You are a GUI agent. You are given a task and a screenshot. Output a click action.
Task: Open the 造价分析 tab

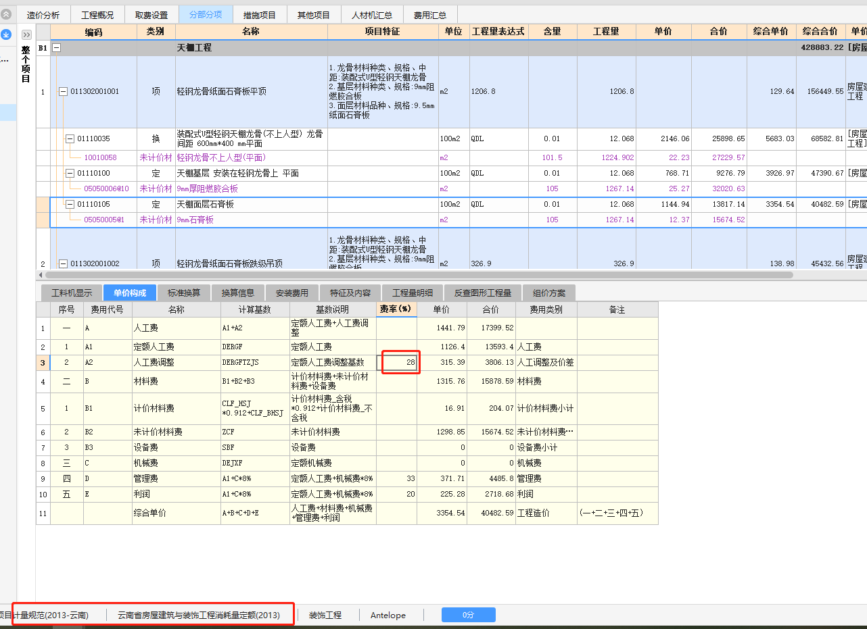click(43, 15)
